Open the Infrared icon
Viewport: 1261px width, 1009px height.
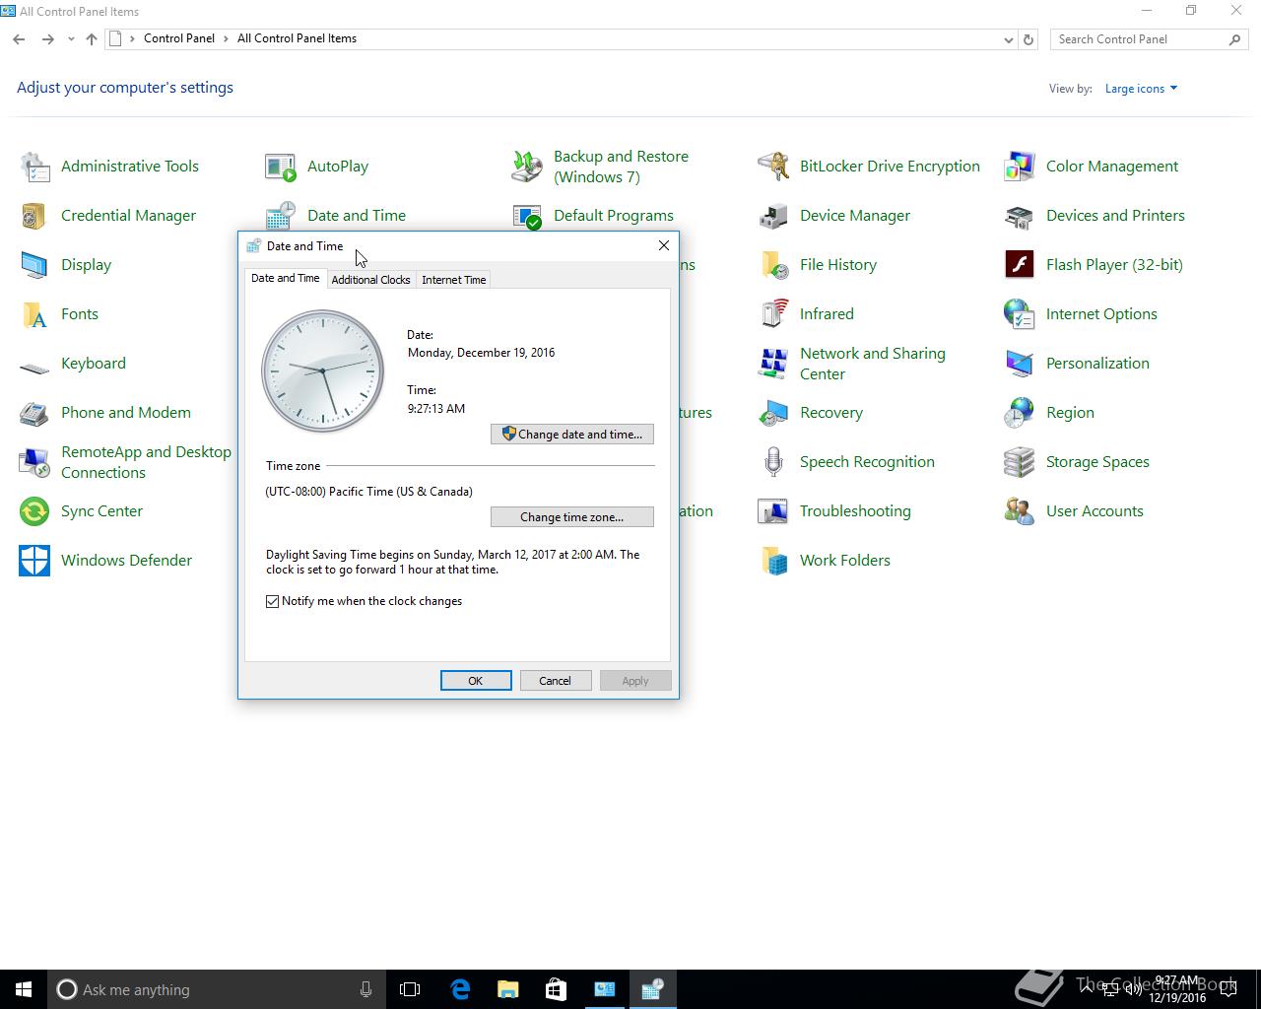[x=773, y=314]
